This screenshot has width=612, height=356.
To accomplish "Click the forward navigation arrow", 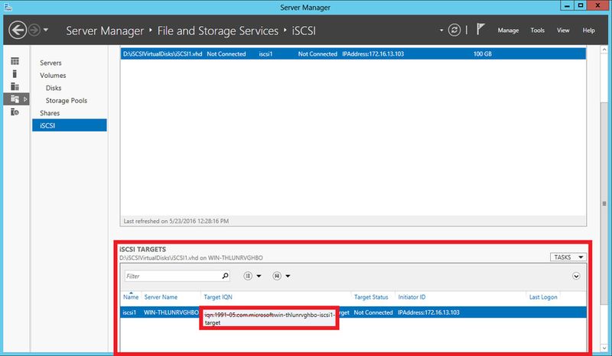I will coord(34,31).
